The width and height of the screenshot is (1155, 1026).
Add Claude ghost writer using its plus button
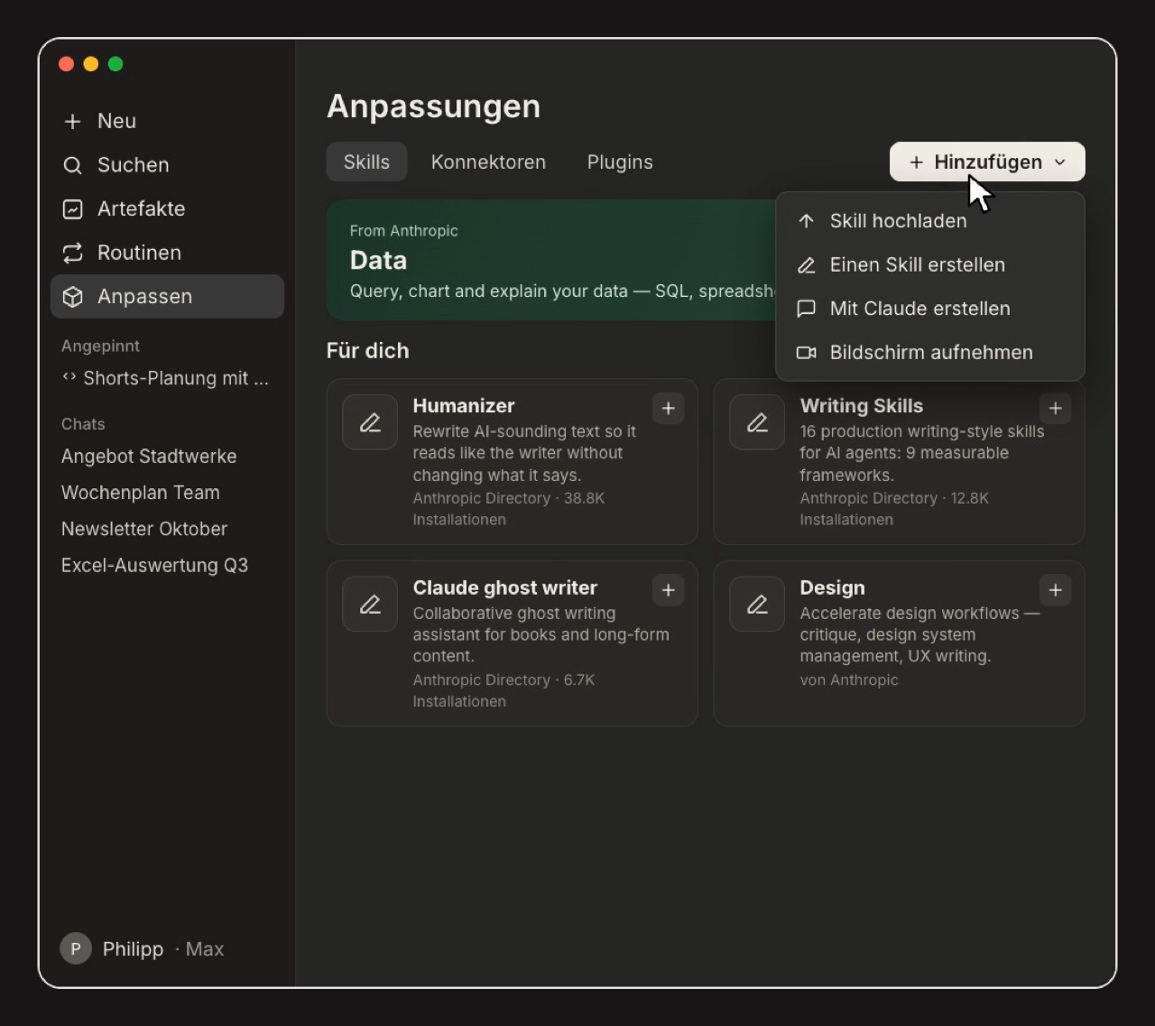[668, 590]
